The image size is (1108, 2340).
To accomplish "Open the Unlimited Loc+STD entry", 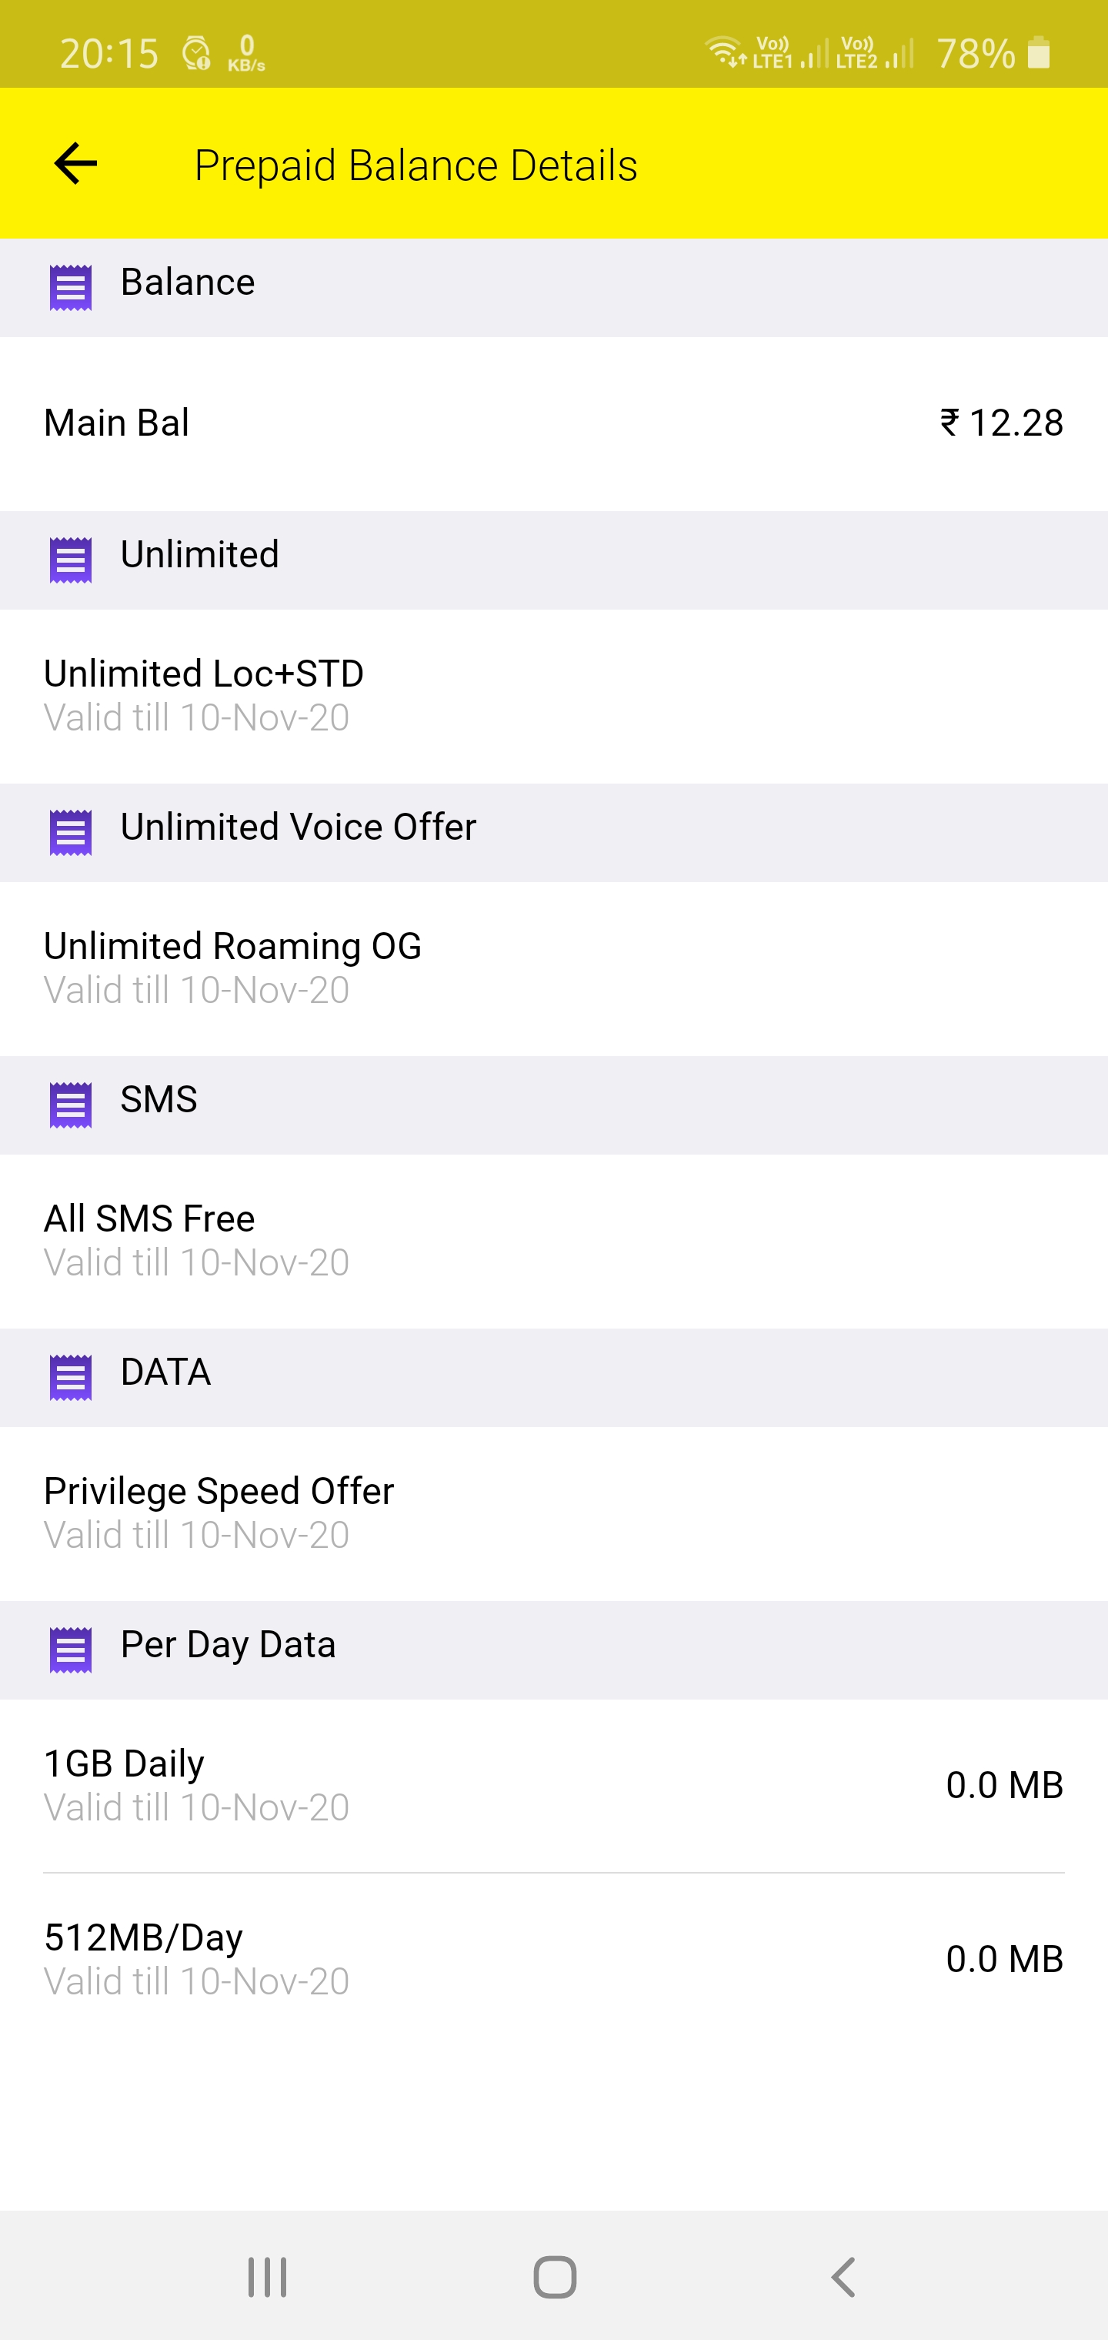I will tap(203, 695).
